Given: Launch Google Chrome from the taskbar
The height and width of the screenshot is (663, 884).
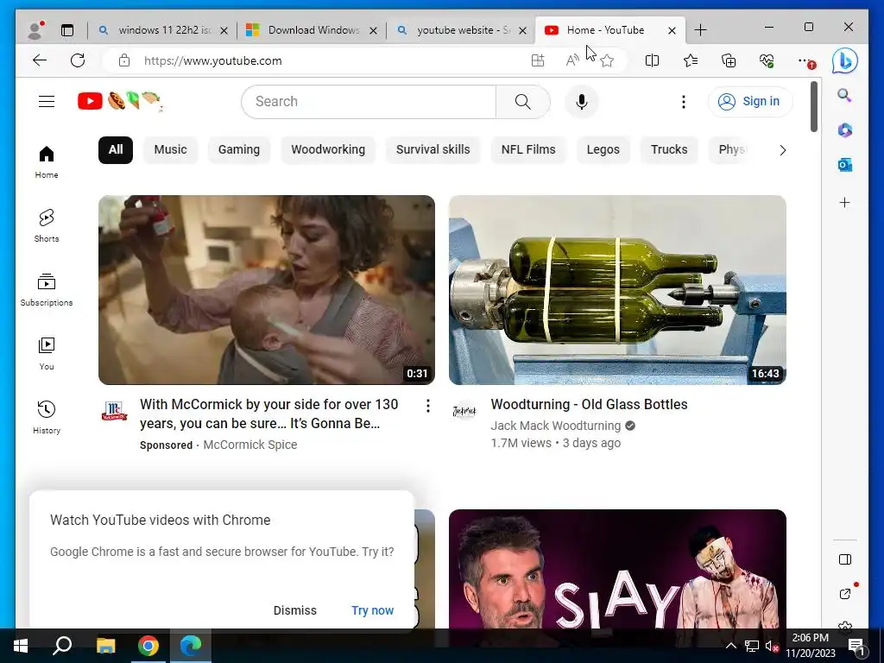Looking at the screenshot, I should click(148, 646).
